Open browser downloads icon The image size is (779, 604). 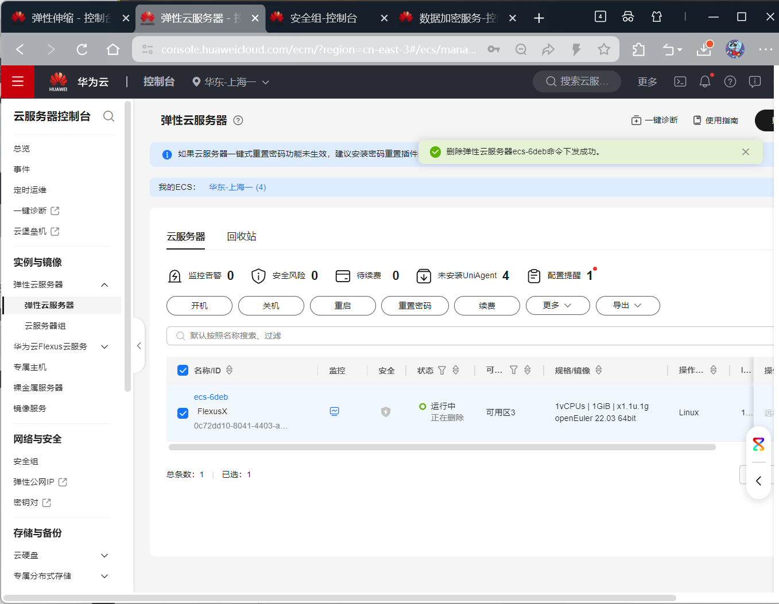(x=704, y=49)
